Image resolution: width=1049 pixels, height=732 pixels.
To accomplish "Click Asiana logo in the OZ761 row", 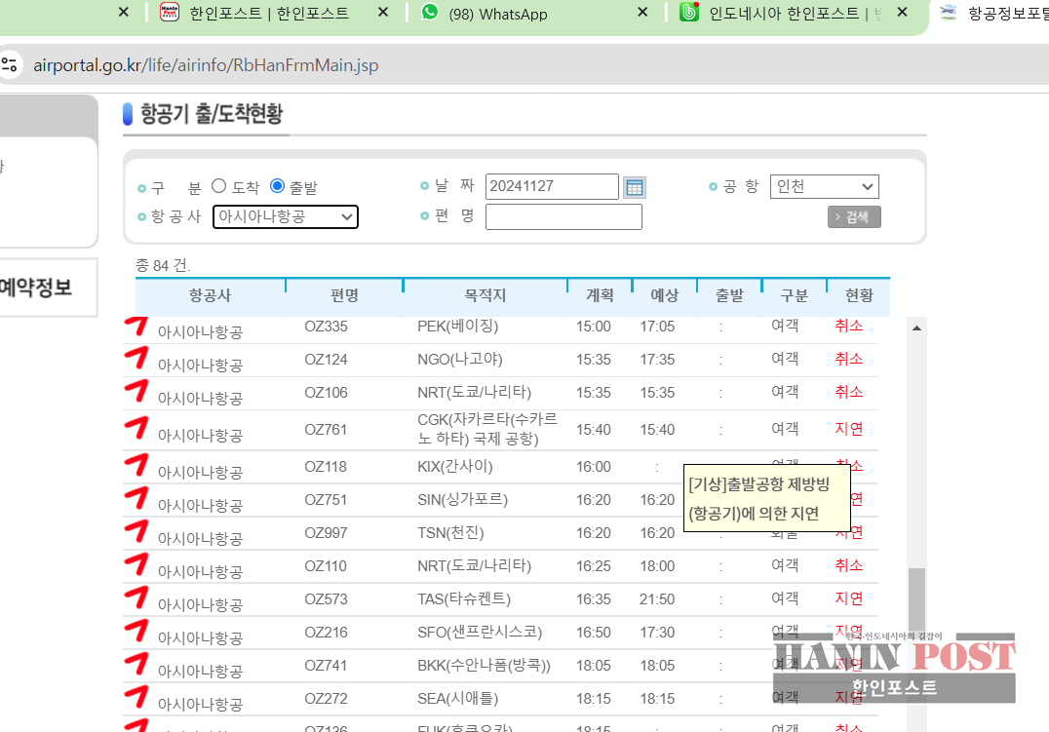I will (136, 428).
